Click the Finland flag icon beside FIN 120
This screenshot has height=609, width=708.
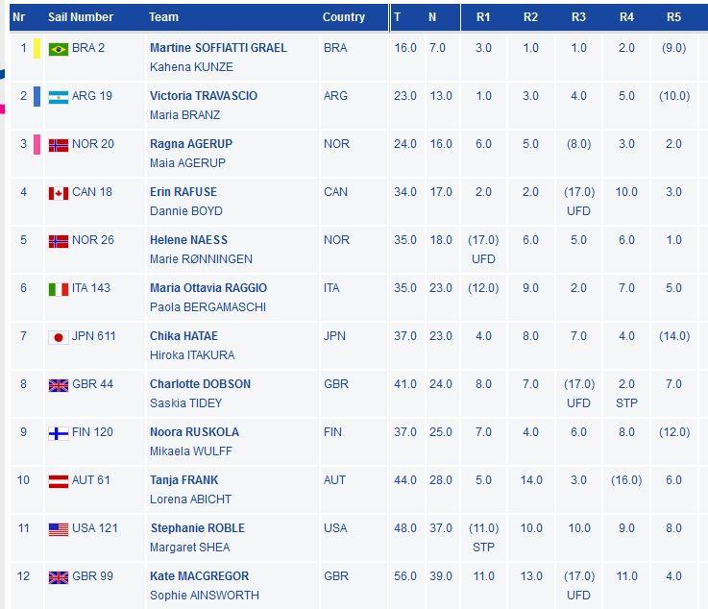[x=59, y=433]
